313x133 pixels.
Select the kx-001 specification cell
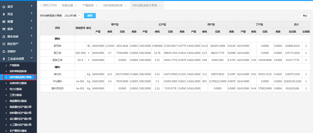pos(80,81)
